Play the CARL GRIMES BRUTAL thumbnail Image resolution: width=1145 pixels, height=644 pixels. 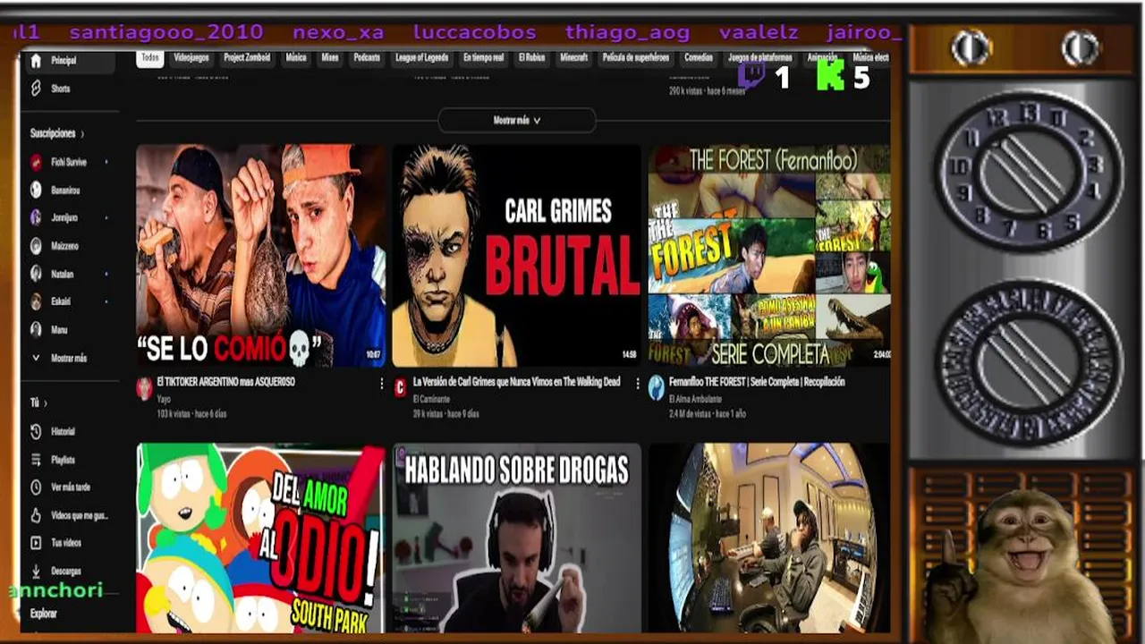pyautogui.click(x=517, y=256)
